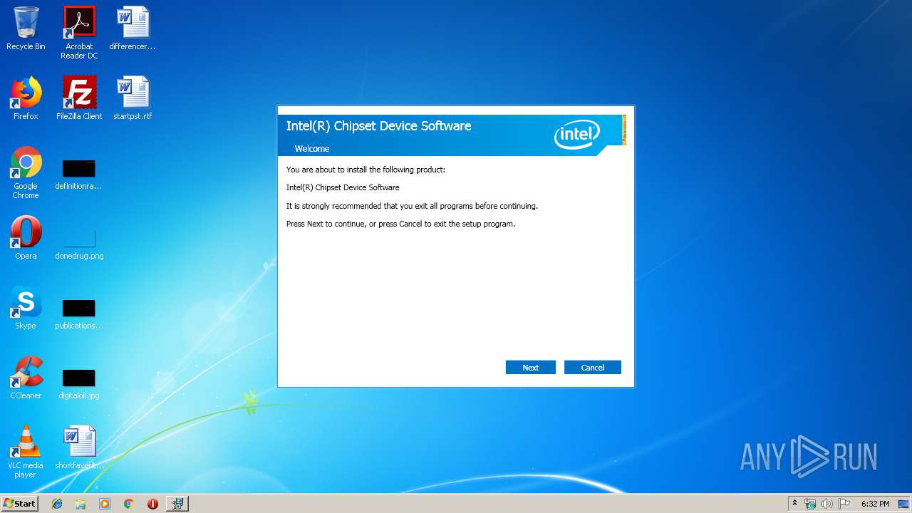Select the donedrug.png file icon
Screen dimensions: 912x513
point(79,244)
